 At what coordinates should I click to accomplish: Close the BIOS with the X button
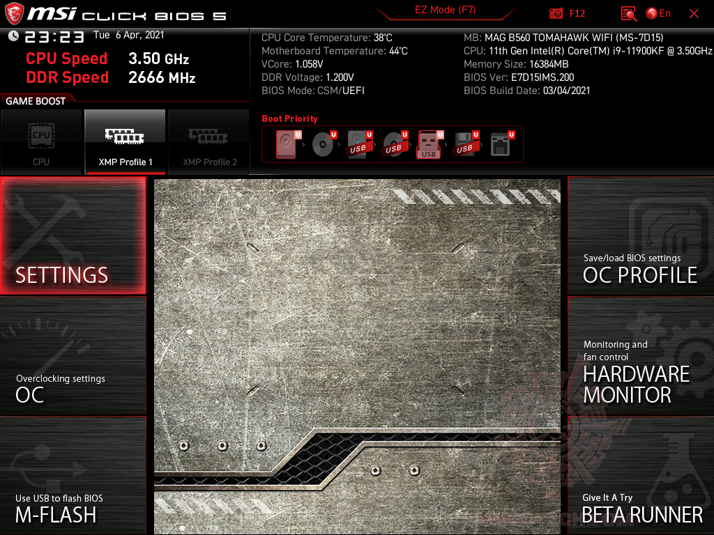pyautogui.click(x=694, y=14)
